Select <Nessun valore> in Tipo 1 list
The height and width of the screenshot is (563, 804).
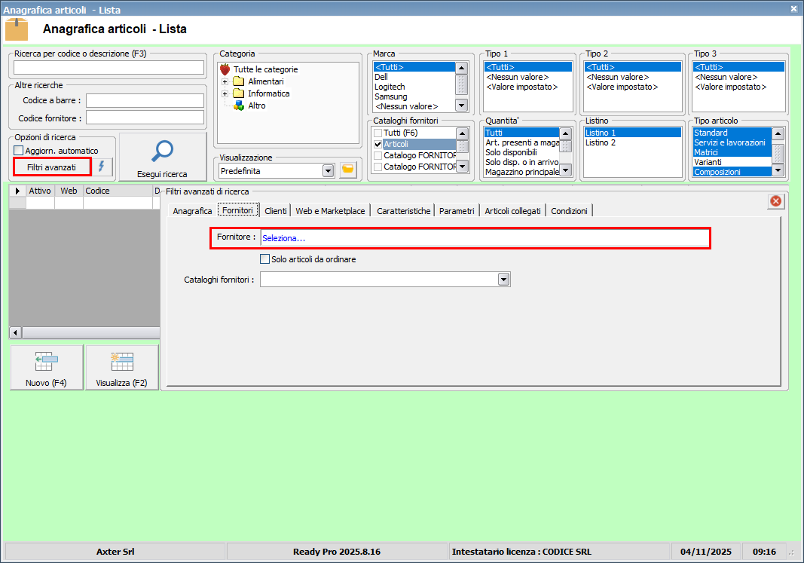click(x=527, y=77)
